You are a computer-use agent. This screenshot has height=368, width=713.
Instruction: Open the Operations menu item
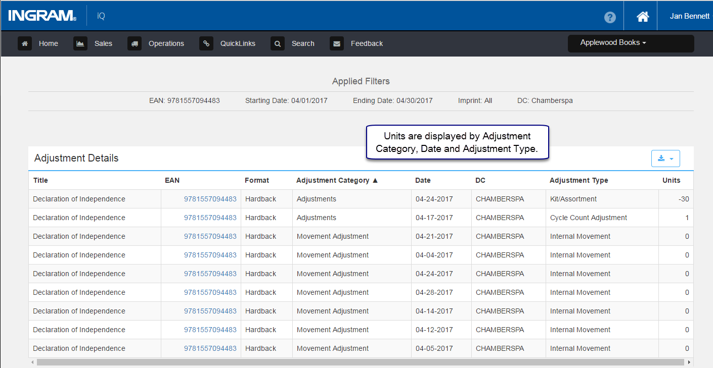(x=166, y=43)
